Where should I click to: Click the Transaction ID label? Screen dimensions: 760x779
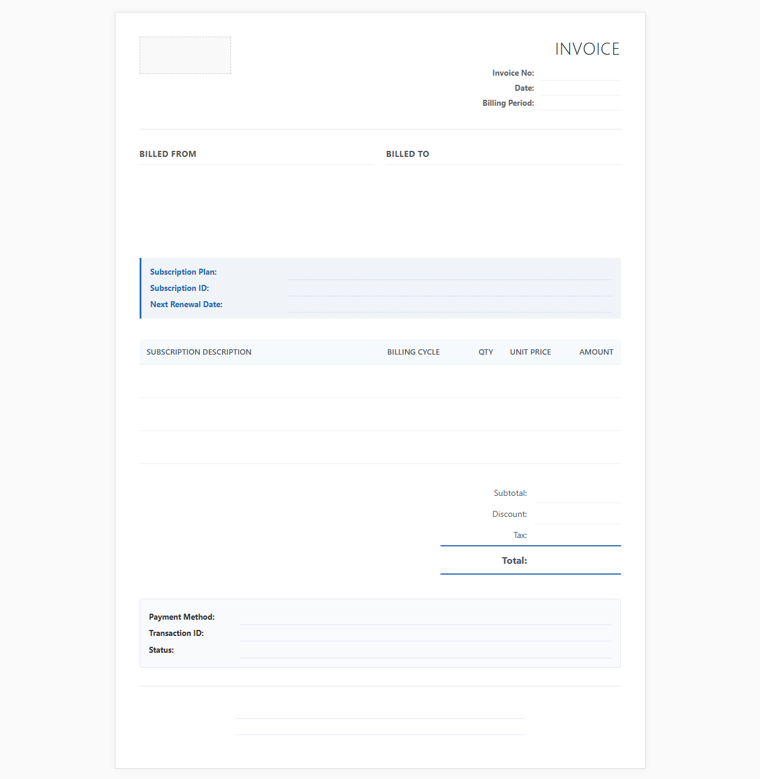pos(176,633)
